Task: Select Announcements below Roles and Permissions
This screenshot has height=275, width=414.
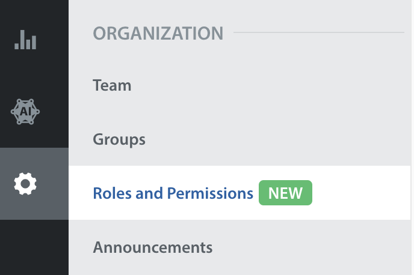Action: (x=153, y=247)
